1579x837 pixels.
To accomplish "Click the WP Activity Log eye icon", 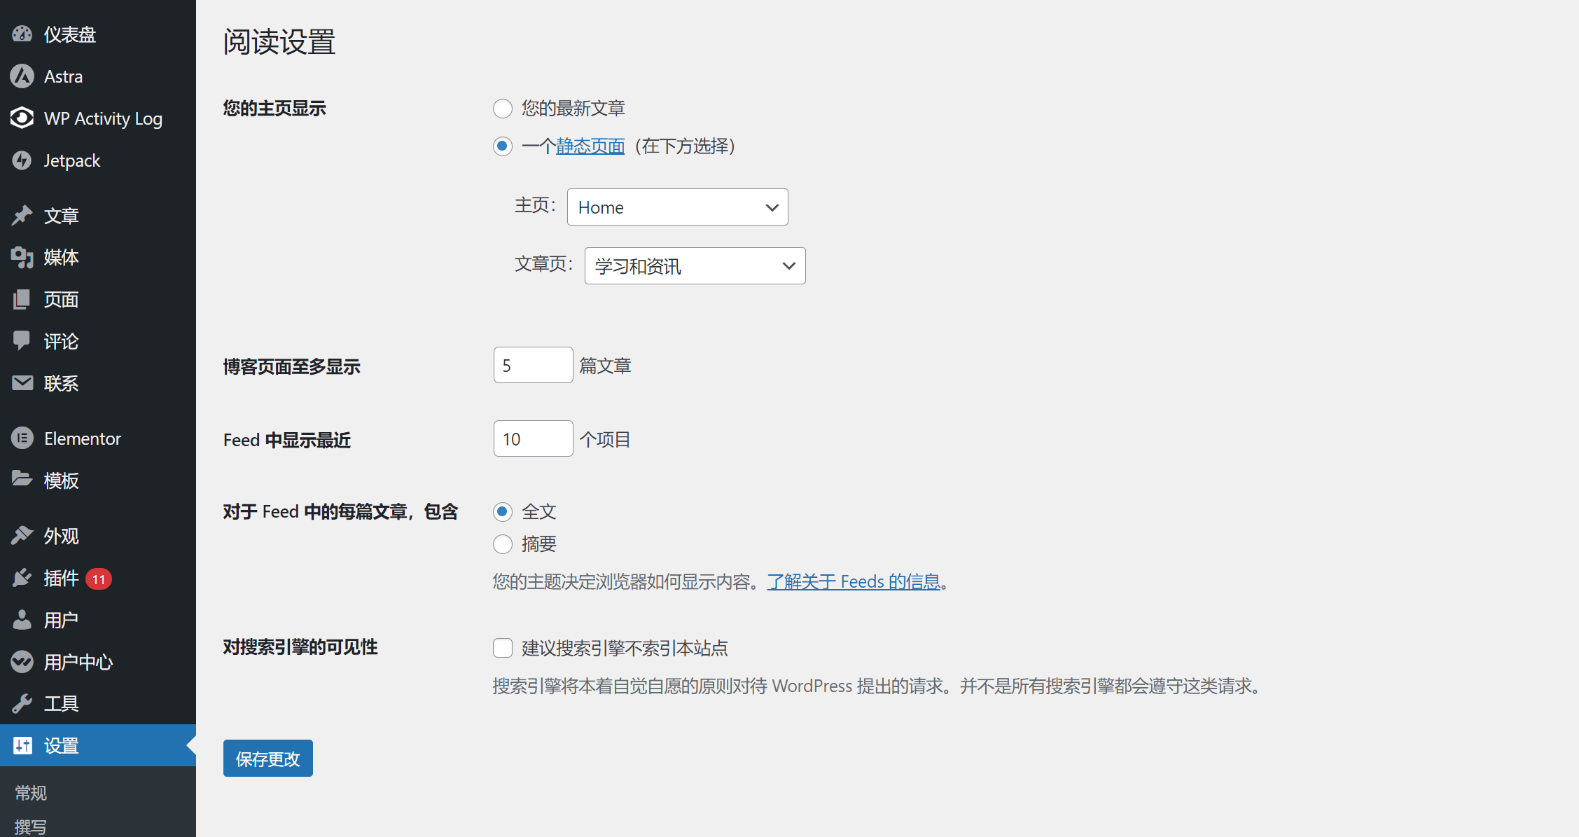I will [x=22, y=118].
